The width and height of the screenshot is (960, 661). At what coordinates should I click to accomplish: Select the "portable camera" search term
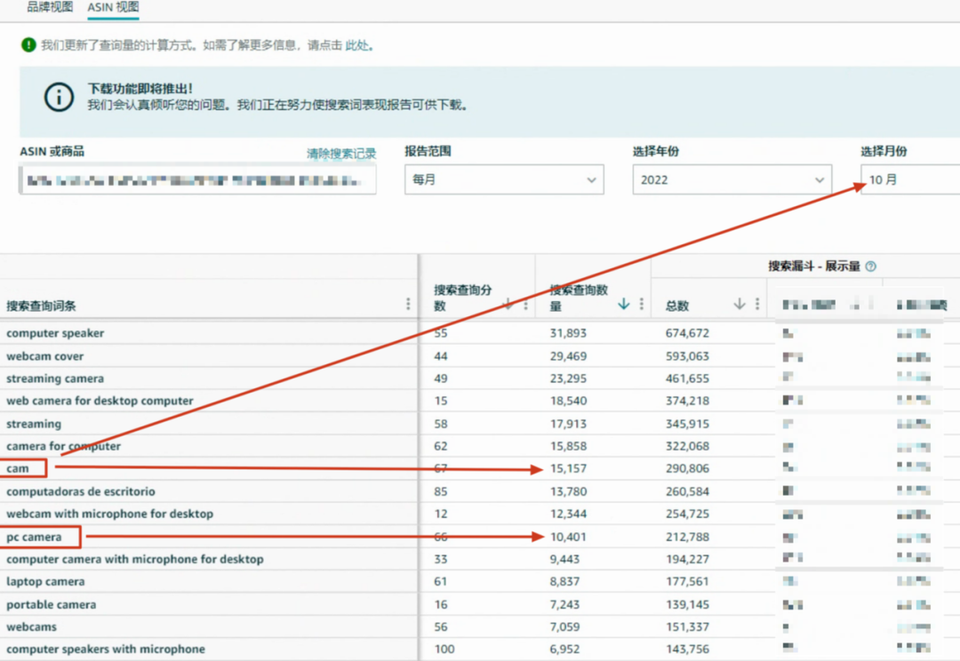click(52, 605)
